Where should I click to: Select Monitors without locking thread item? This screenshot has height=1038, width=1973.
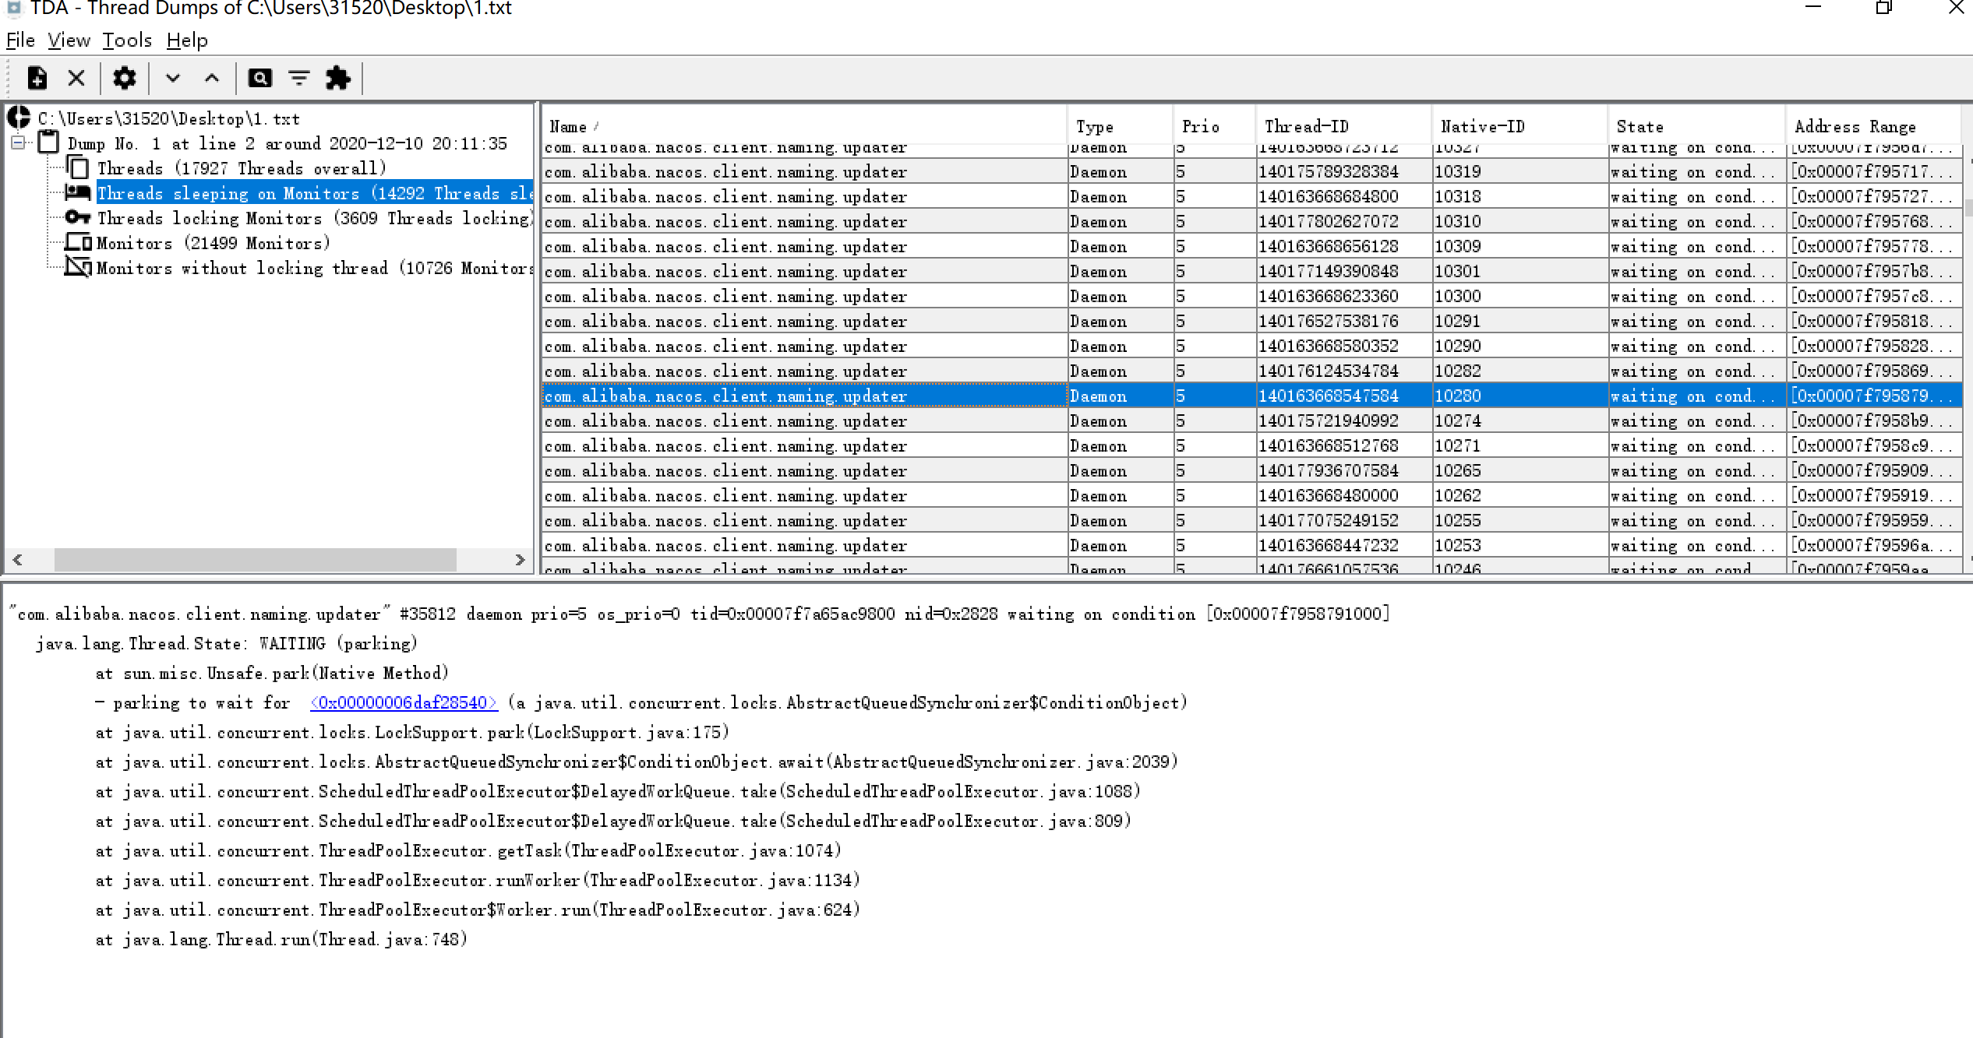tap(312, 269)
